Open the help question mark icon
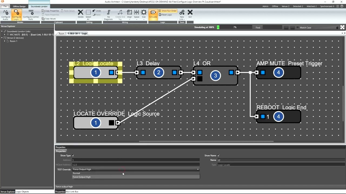The height and width of the screenshot is (194, 346). [342, 6]
